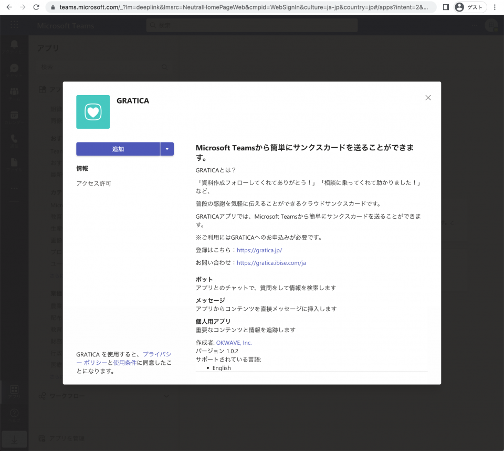Image resolution: width=504 pixels, height=451 pixels.
Task: Open the https://gratica.jp/ registration link
Action: [x=259, y=250]
